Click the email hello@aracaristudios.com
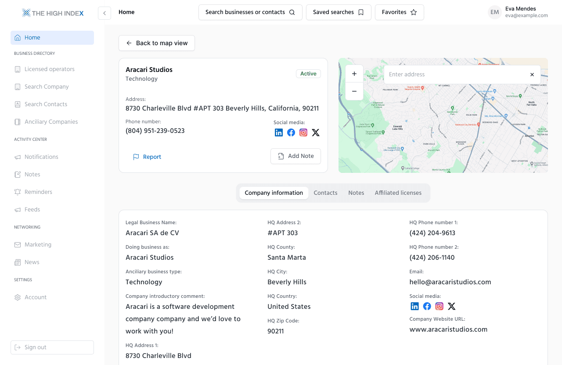Screen dimensions: 562x365 450,282
